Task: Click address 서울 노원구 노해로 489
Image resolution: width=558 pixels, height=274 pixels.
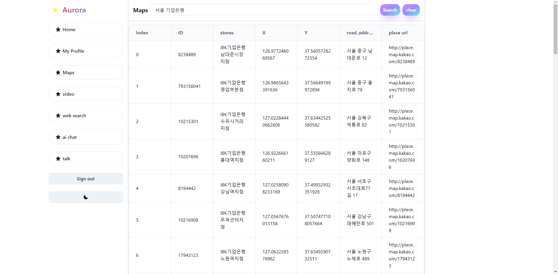Action: click(x=359, y=255)
